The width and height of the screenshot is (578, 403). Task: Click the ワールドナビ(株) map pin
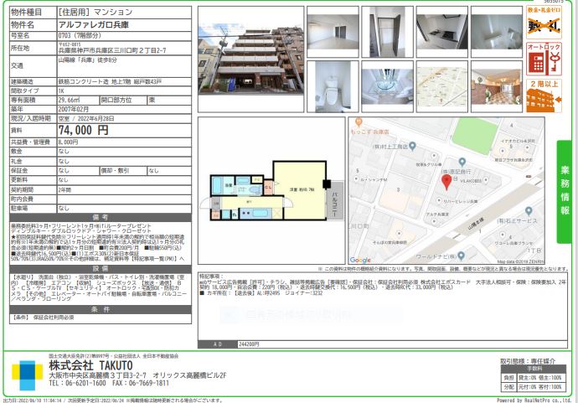(x=462, y=256)
